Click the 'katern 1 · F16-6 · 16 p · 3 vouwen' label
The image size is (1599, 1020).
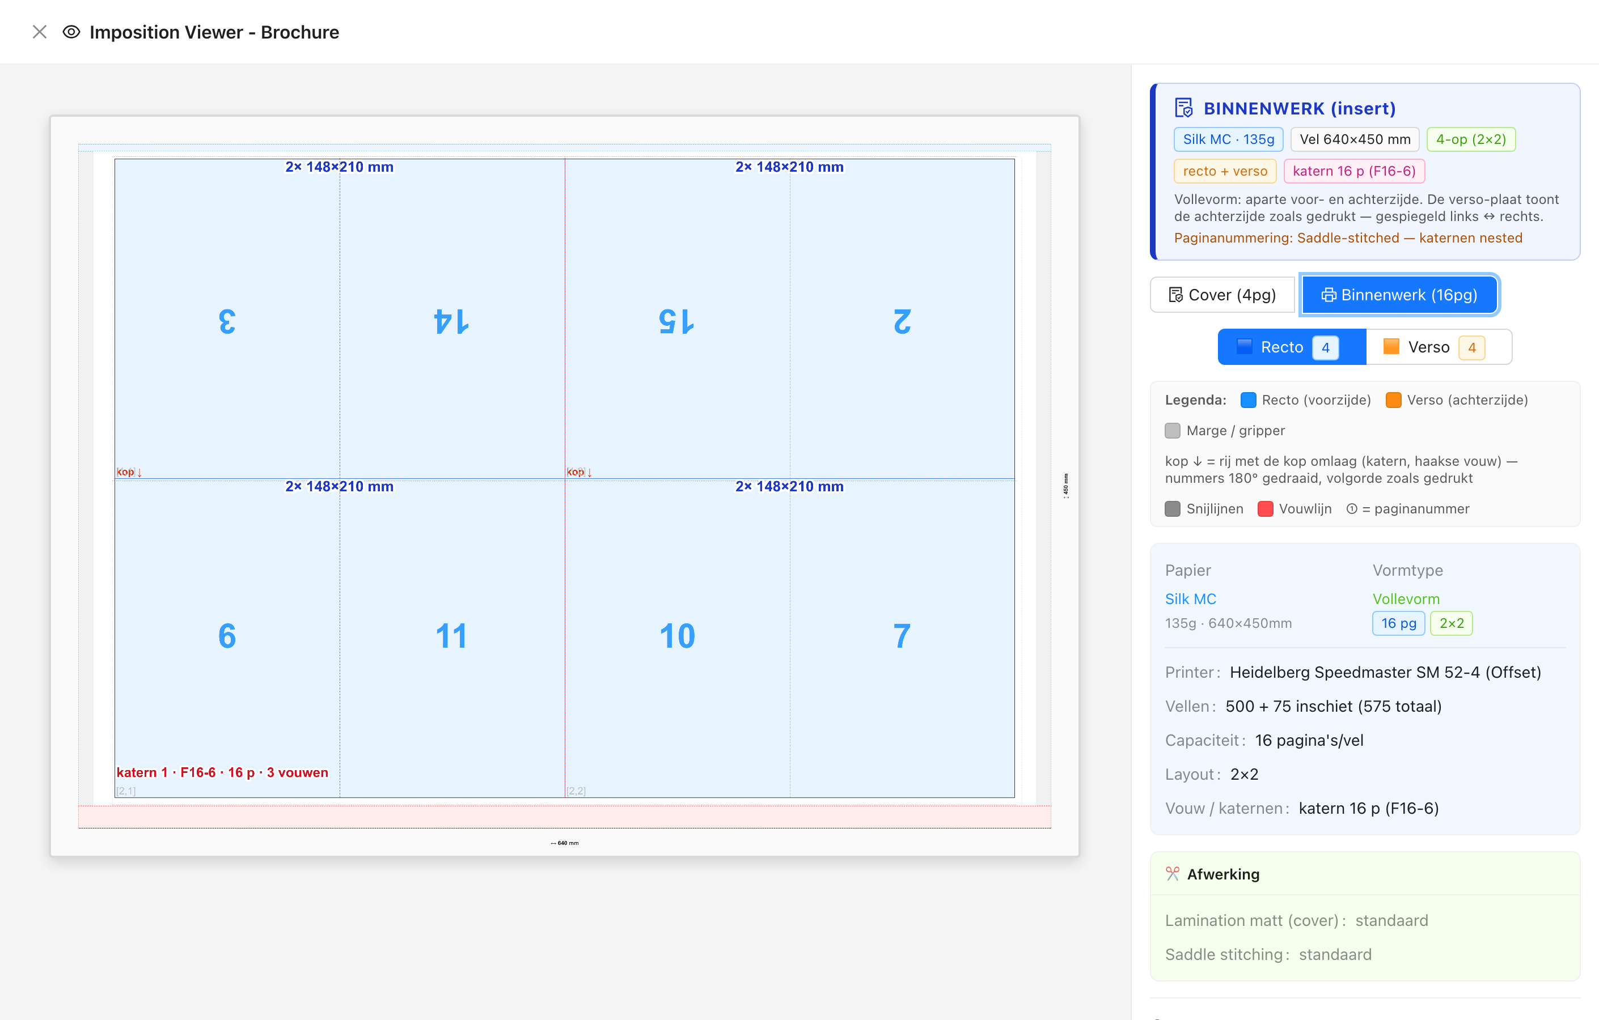coord(222,772)
